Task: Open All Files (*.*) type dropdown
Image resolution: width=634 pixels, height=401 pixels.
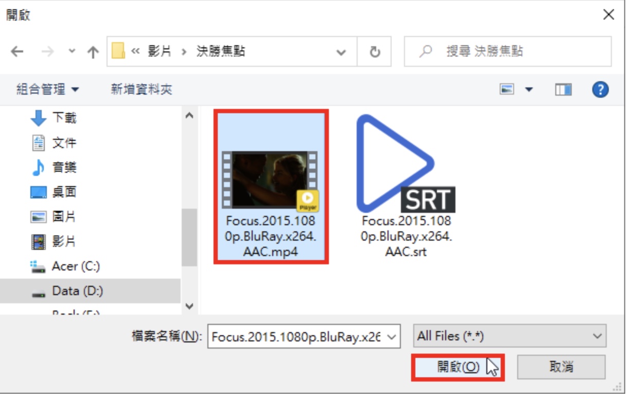Action: [x=509, y=336]
